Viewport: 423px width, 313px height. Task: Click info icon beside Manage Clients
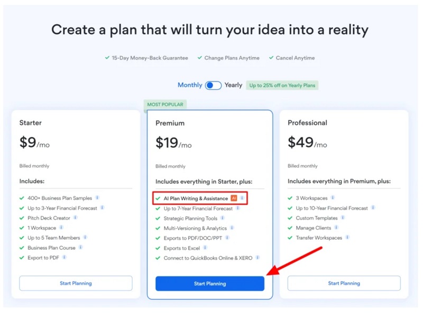click(x=336, y=227)
